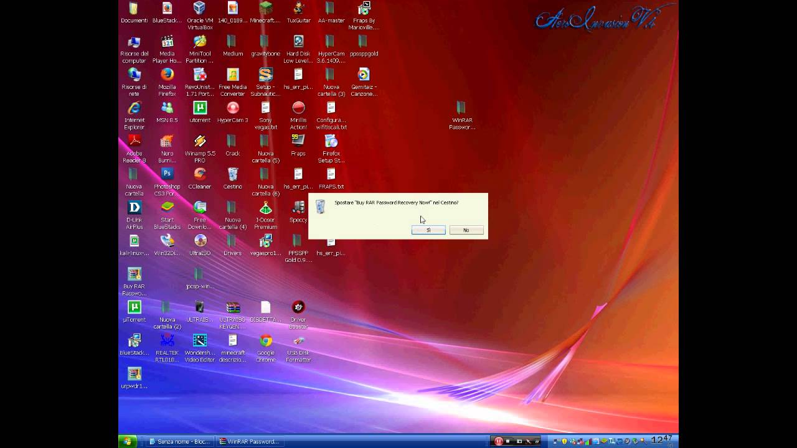797x448 pixels.
Task: Click No in the recycle bin dialog
Action: pos(466,230)
